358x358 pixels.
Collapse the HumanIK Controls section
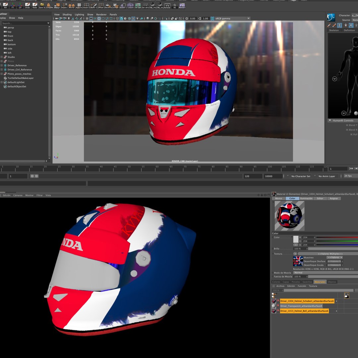(330, 120)
